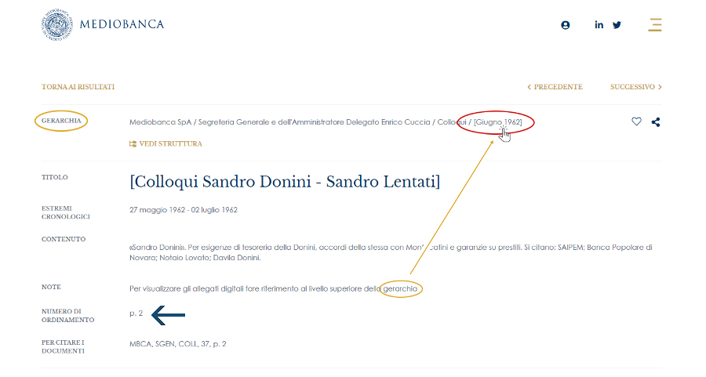Open Mediobanca SpA hierarchy level
The image size is (706, 377).
160,122
